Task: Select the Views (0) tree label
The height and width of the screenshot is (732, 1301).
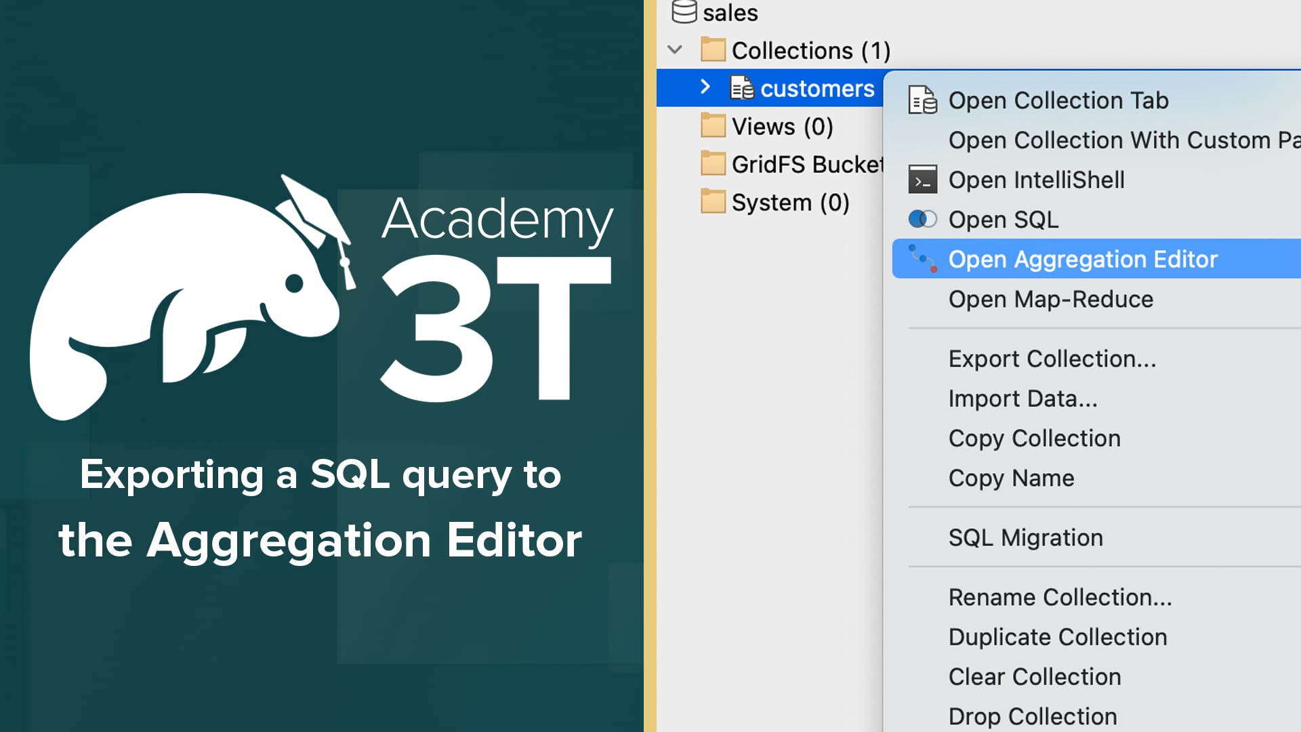Action: [783, 126]
